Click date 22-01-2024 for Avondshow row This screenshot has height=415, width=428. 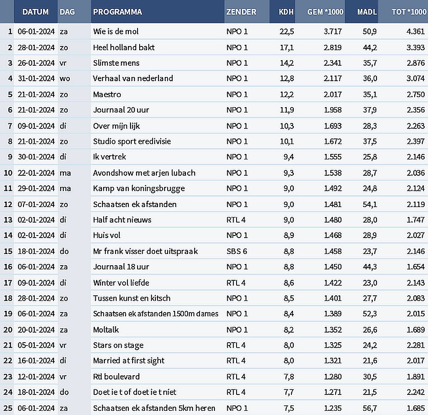click(36, 173)
